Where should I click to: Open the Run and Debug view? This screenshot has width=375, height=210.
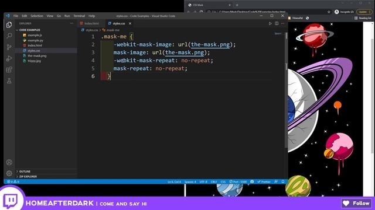(x=9, y=58)
